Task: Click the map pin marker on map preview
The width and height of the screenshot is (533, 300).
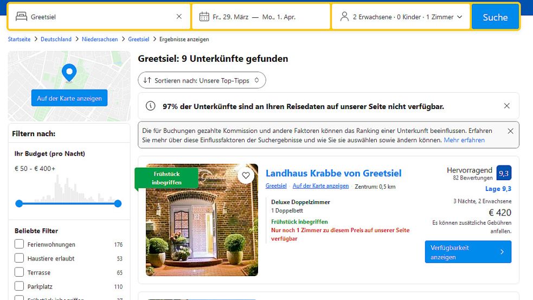Action: tap(69, 73)
